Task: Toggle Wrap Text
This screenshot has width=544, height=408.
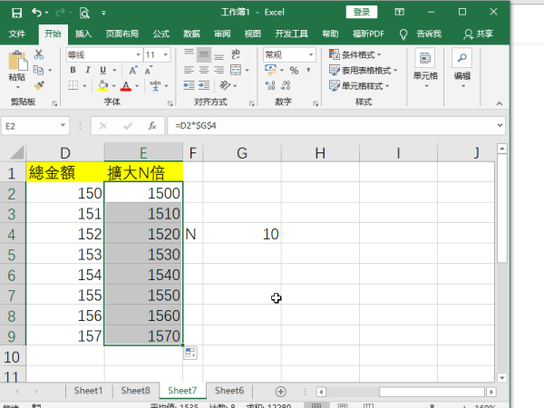Action: click(x=236, y=54)
